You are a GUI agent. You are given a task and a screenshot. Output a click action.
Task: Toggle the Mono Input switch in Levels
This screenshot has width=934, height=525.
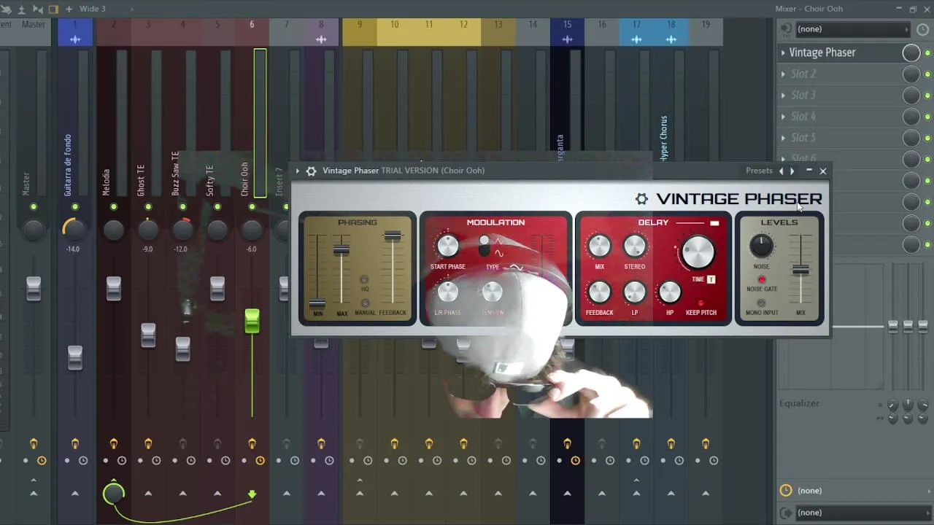(761, 303)
